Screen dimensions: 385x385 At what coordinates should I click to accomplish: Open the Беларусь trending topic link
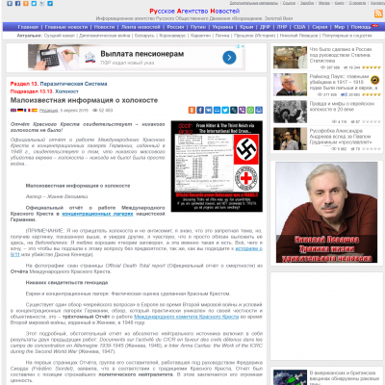[144, 36]
